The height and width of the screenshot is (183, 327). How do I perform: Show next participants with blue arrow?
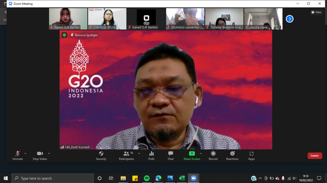point(289,19)
